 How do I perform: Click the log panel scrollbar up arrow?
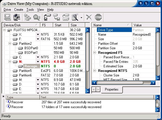(x=157, y=97)
